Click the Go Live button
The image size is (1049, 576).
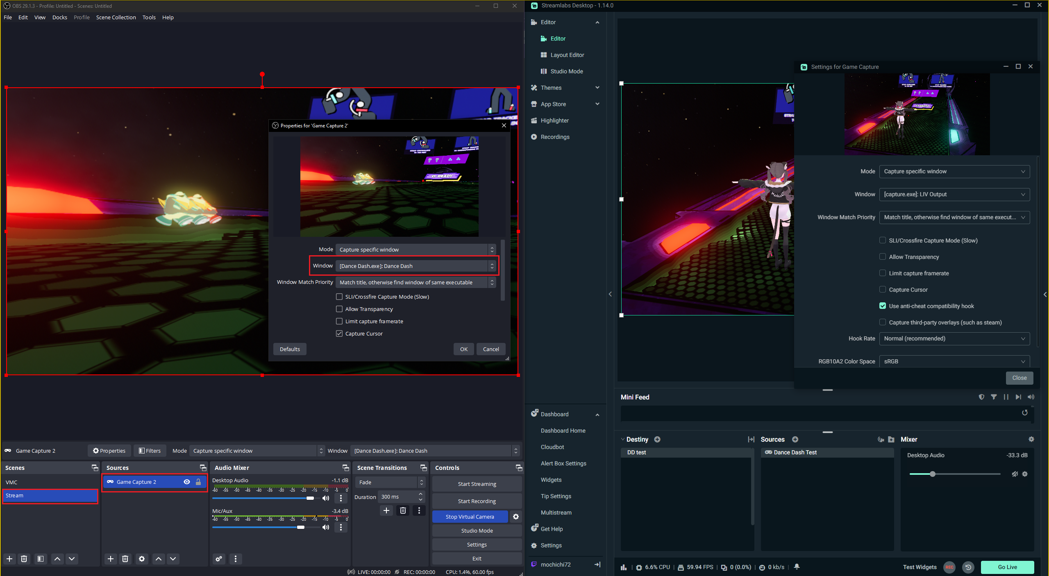click(x=1007, y=567)
